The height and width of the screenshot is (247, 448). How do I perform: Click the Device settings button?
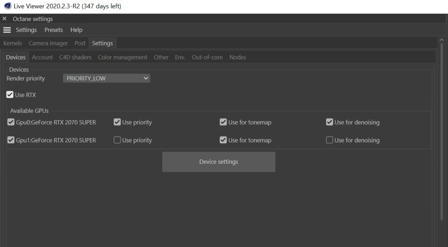point(219,162)
